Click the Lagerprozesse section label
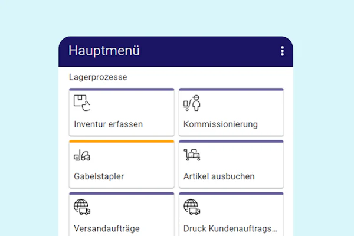 point(98,77)
